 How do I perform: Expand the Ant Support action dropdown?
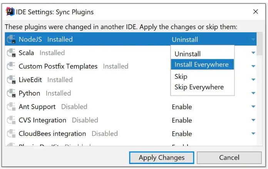tap(253, 107)
